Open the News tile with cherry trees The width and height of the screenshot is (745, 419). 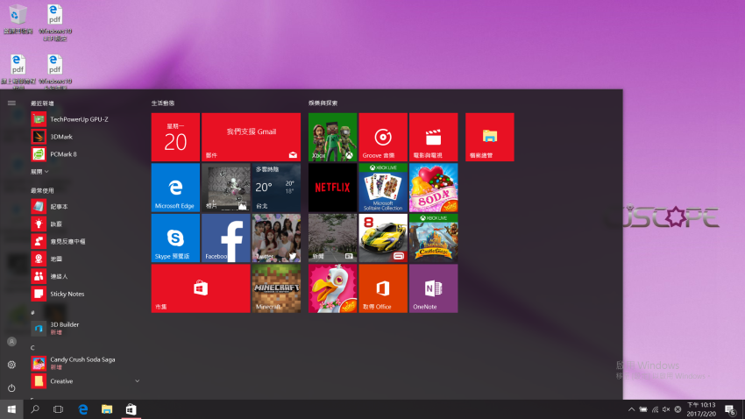click(x=332, y=238)
